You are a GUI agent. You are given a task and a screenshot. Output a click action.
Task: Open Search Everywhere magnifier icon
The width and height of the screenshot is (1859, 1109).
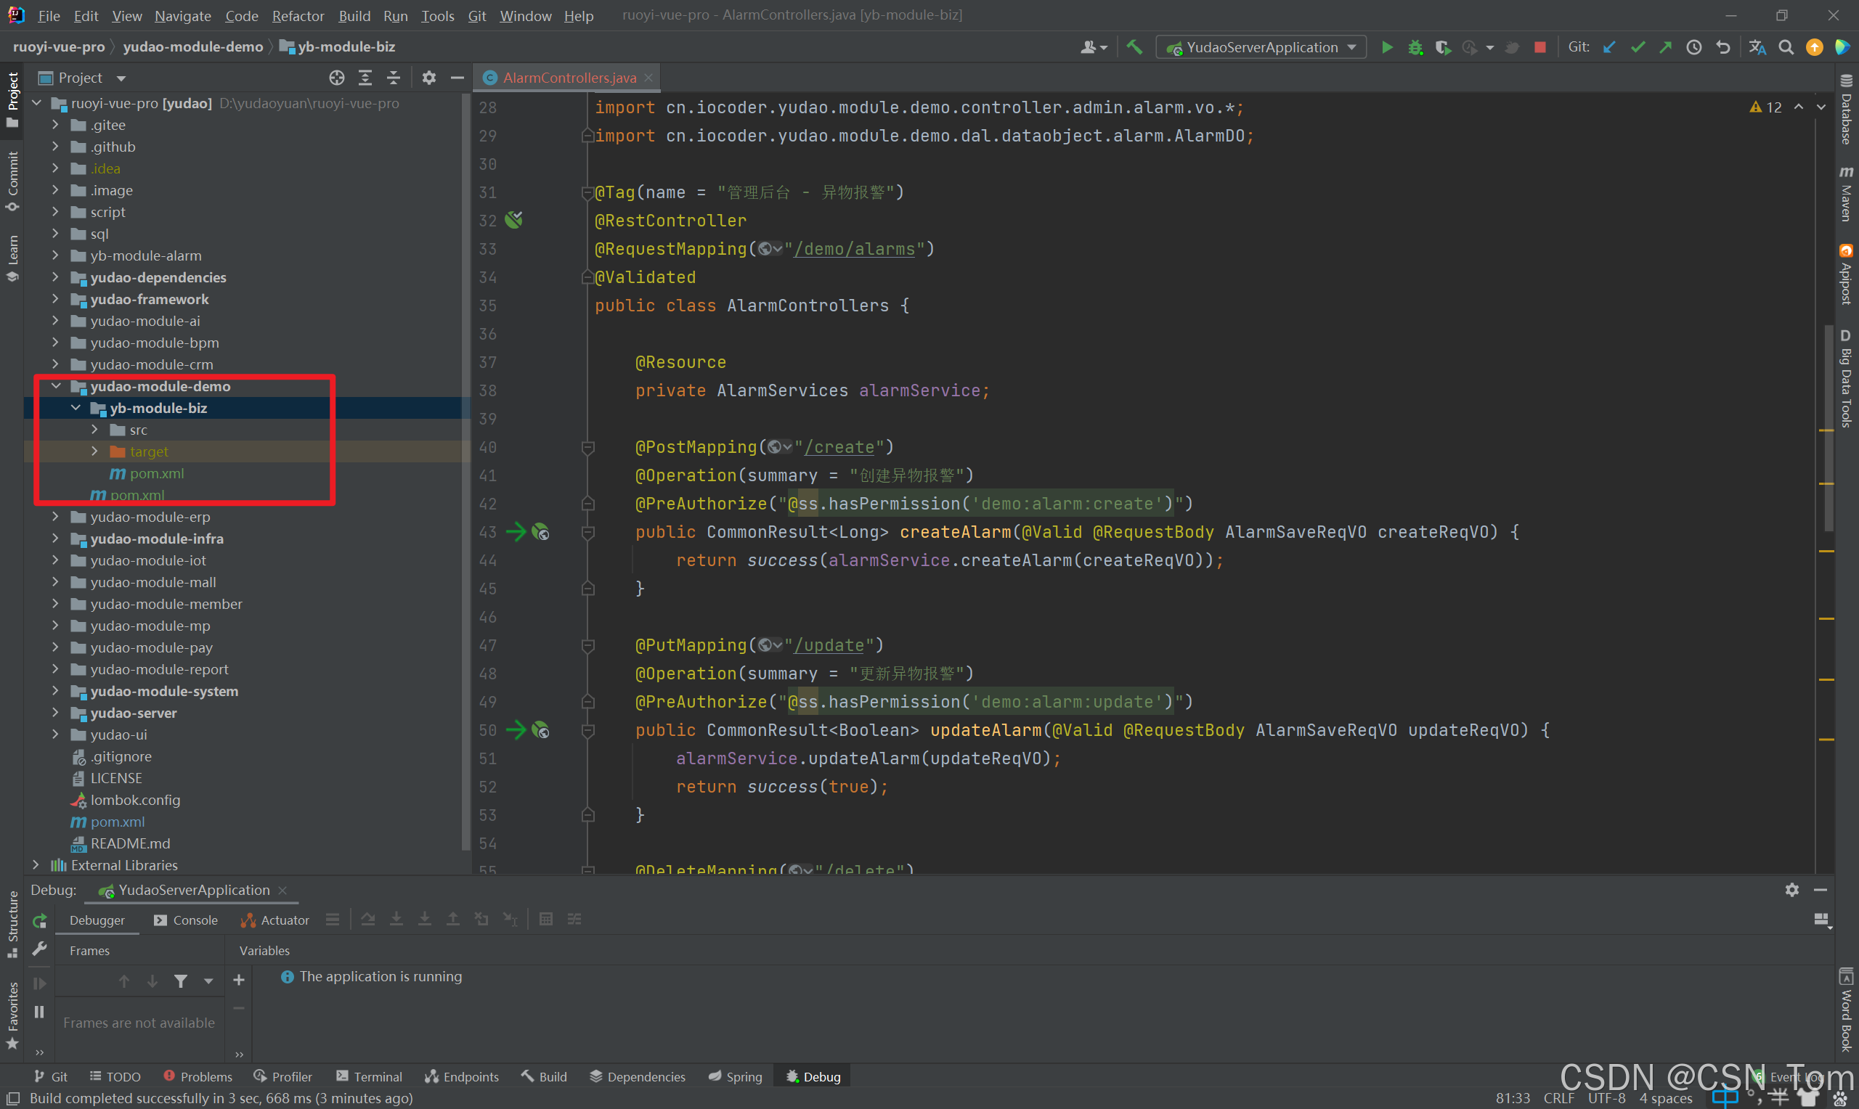pyautogui.click(x=1786, y=47)
